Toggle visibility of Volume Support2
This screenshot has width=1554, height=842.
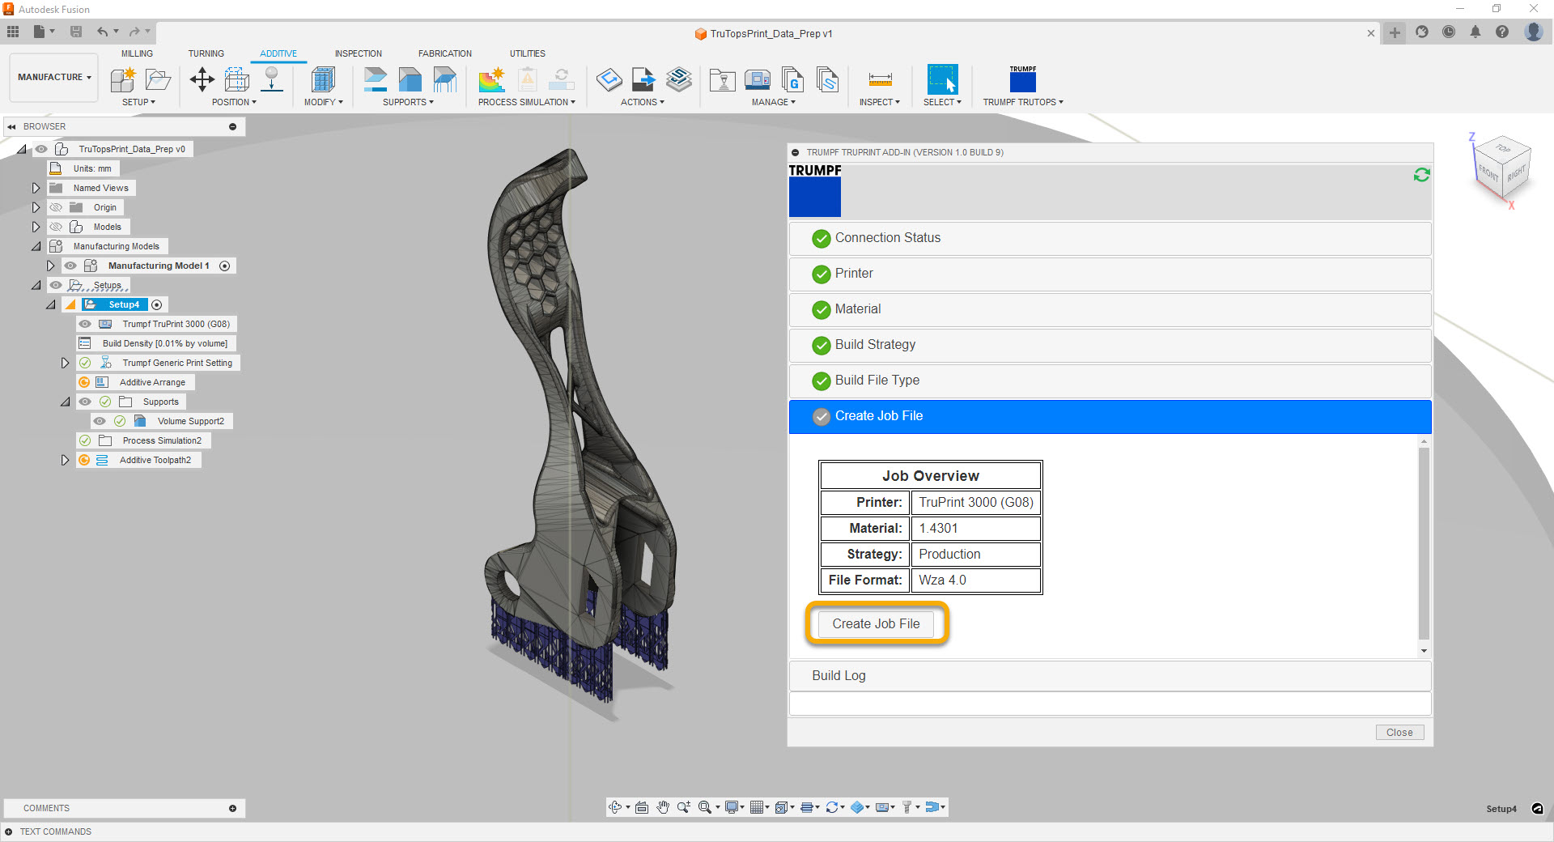tap(100, 421)
